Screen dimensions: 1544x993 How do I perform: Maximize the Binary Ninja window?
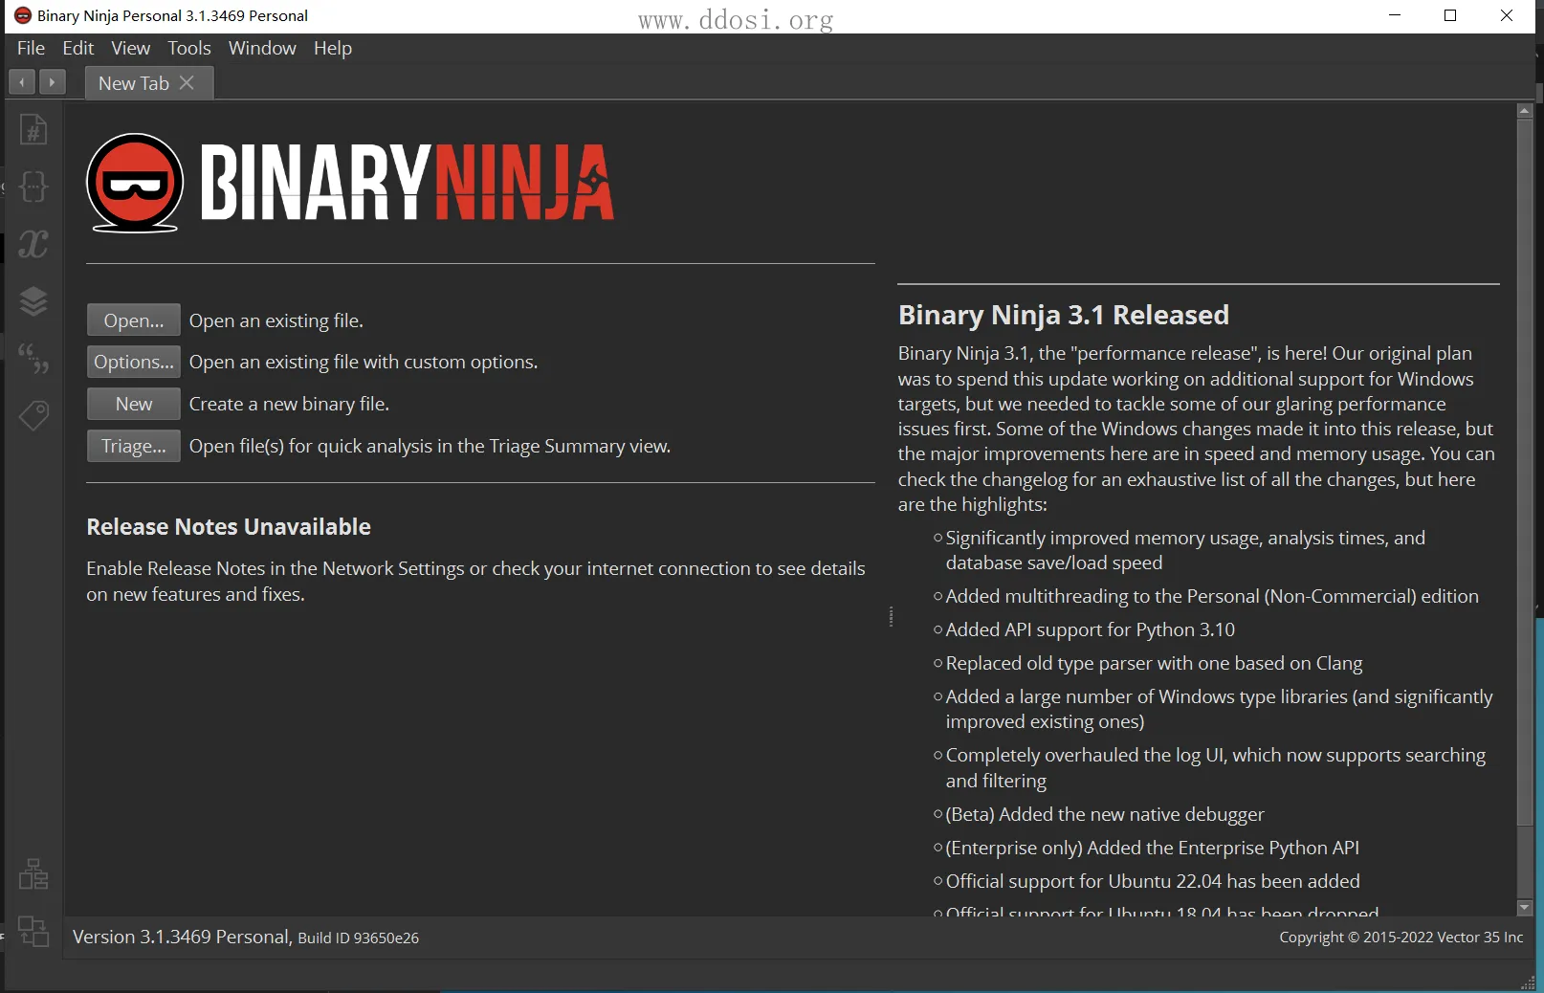[1450, 15]
